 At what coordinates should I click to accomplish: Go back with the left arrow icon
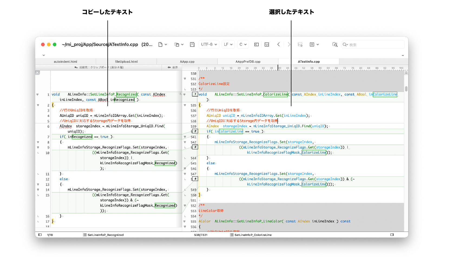(278, 45)
